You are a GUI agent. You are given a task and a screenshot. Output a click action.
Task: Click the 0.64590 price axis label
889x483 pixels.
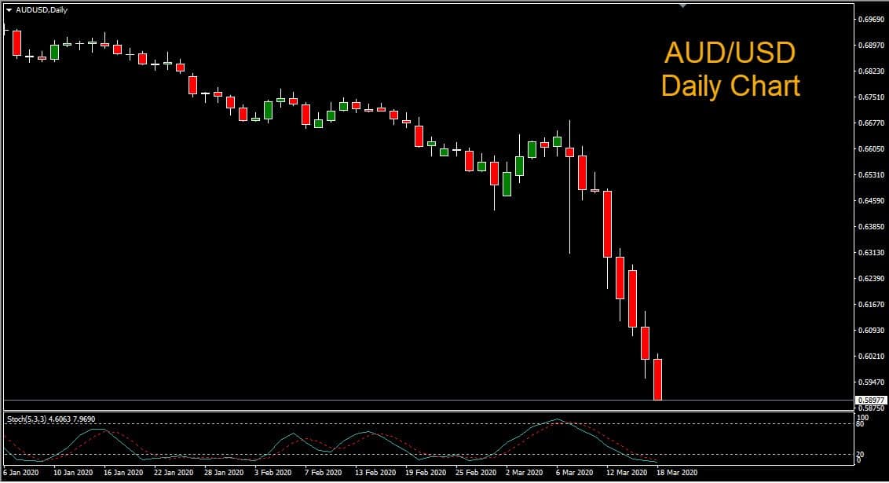(x=870, y=201)
